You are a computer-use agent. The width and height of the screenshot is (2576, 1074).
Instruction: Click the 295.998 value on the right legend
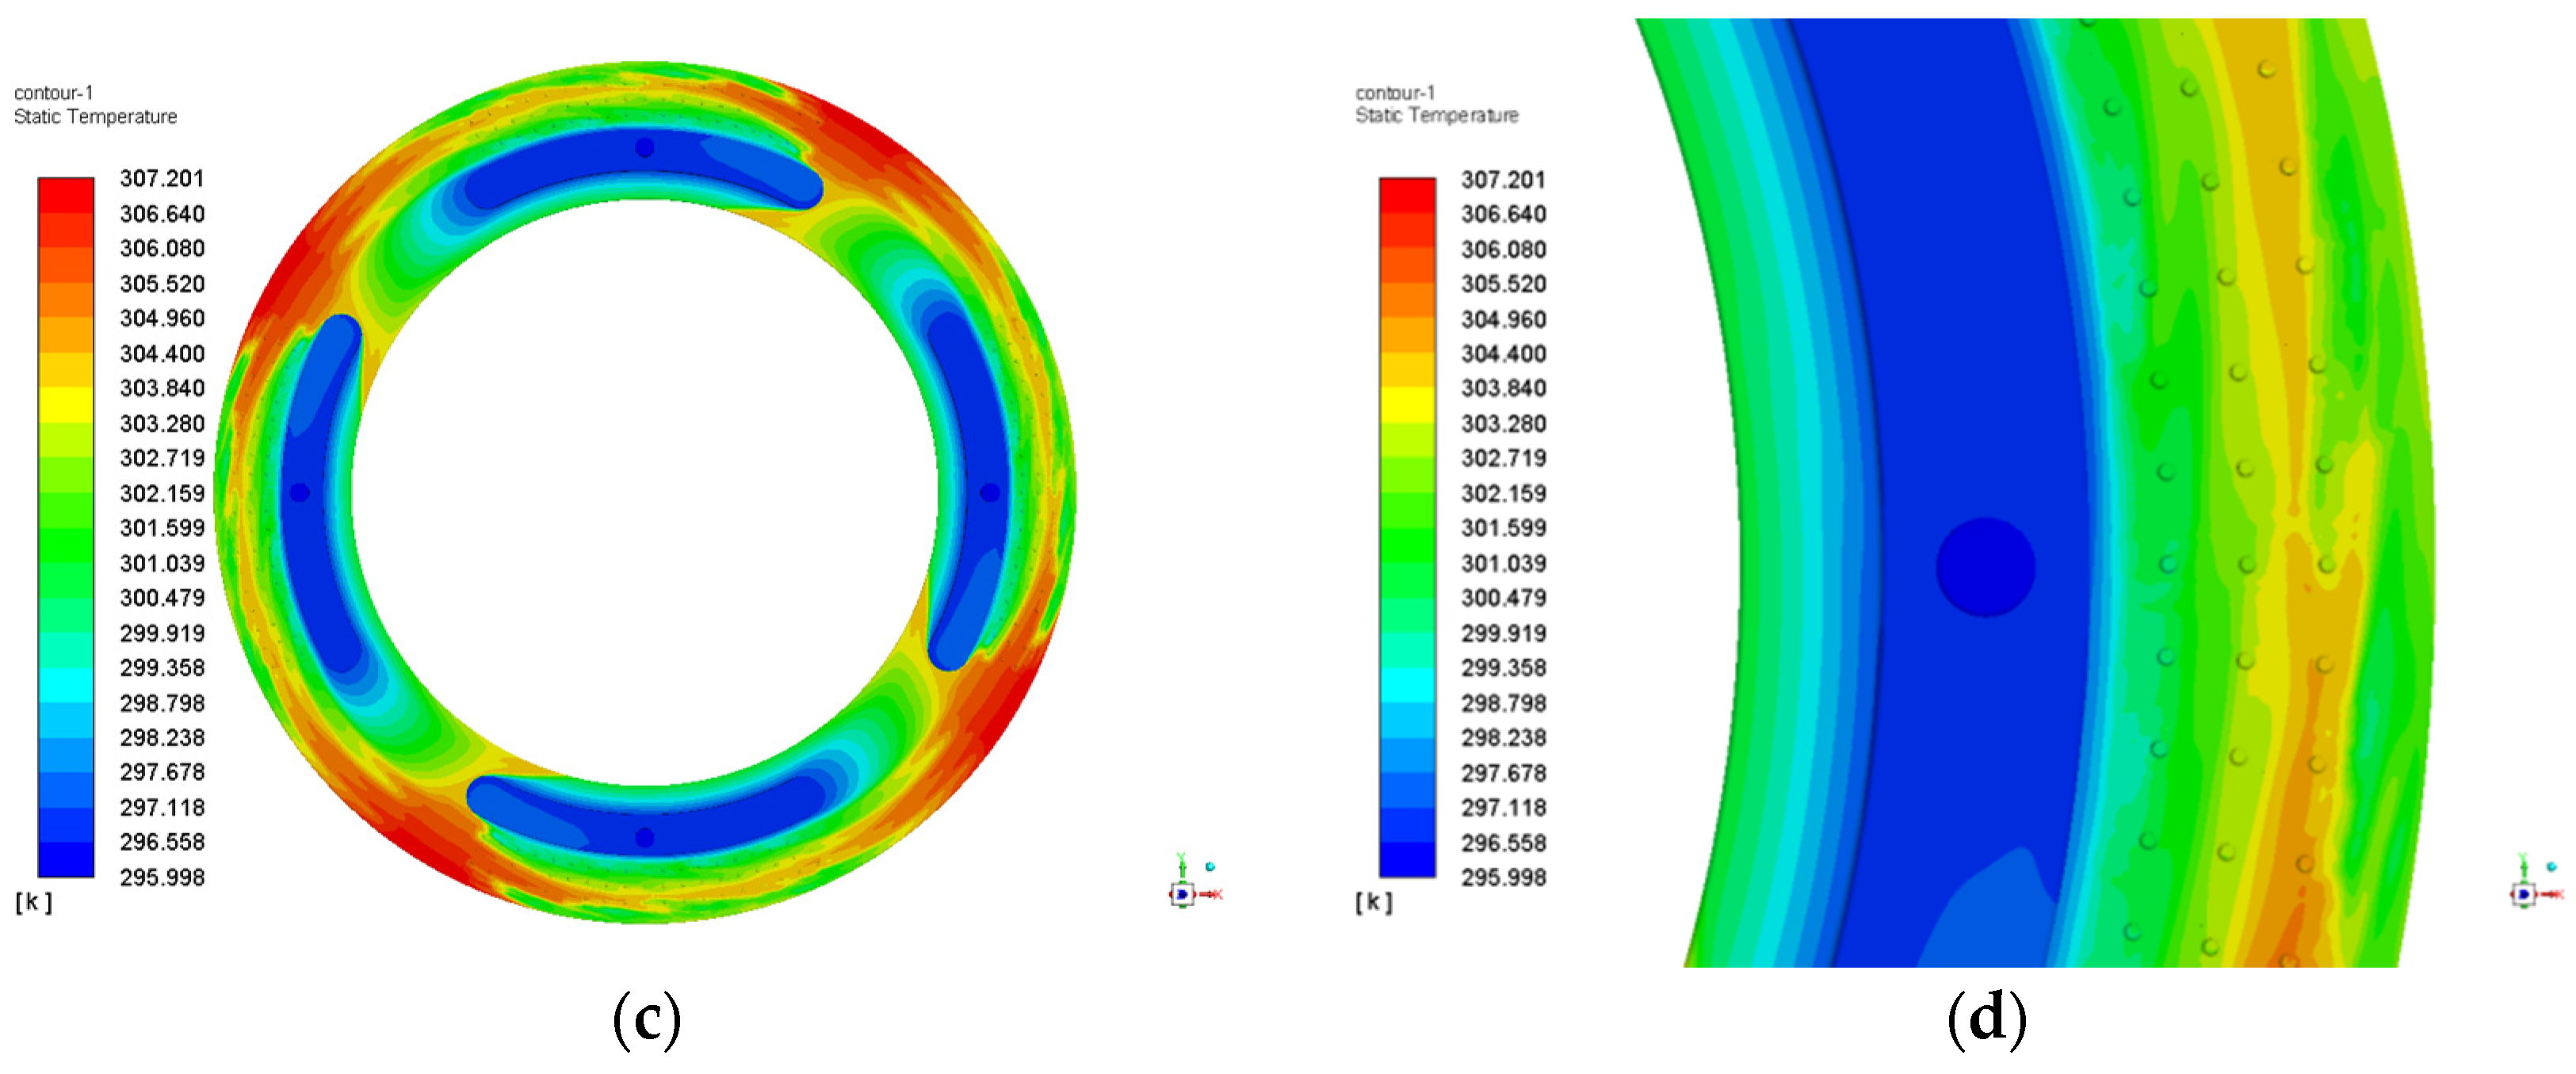point(1503,878)
